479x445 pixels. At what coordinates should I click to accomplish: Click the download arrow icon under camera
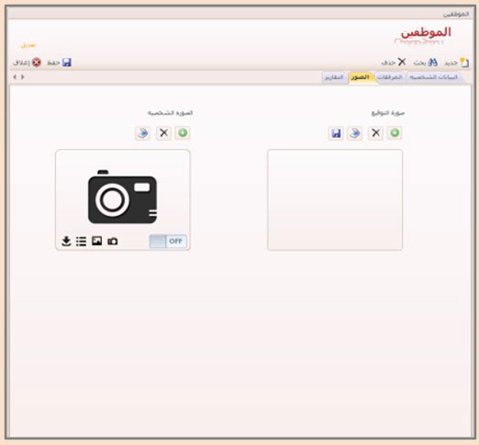pyautogui.click(x=66, y=241)
